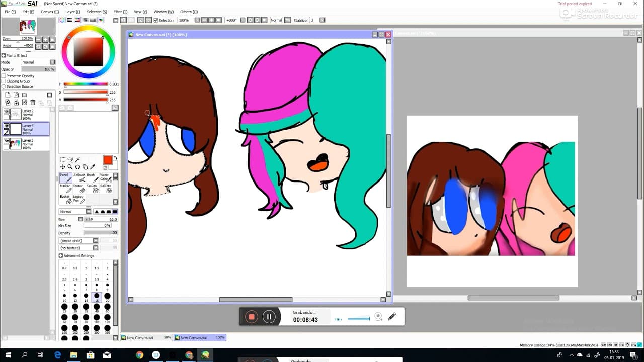Pause the screen recording
Screen dimensions: 644x362
[x=269, y=317]
